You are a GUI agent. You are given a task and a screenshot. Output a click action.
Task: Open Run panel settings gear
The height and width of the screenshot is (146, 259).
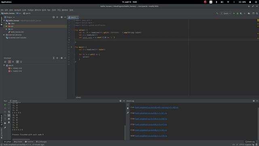pyautogui.click(x=121, y=101)
